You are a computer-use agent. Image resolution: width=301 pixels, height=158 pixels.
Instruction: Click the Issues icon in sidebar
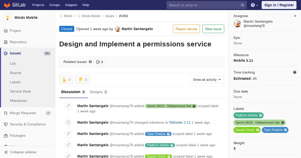click(x=6, y=53)
